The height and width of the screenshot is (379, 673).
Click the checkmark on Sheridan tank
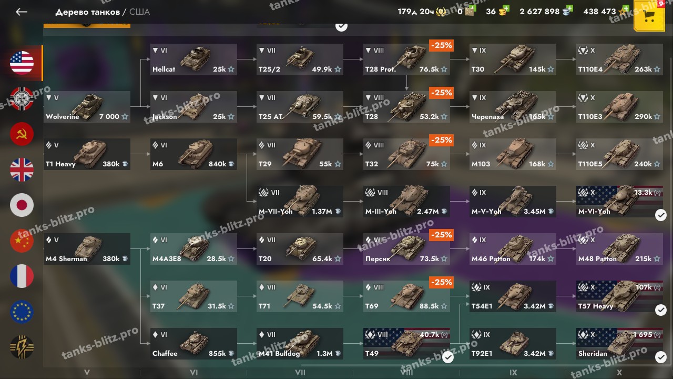tap(661, 357)
